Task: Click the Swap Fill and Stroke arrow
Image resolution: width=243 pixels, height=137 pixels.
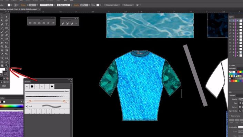Action: tap(7, 69)
